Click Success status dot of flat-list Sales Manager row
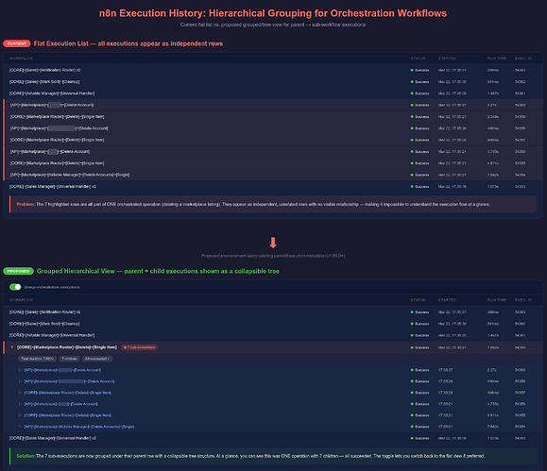547x471 pixels. pyautogui.click(x=412, y=187)
